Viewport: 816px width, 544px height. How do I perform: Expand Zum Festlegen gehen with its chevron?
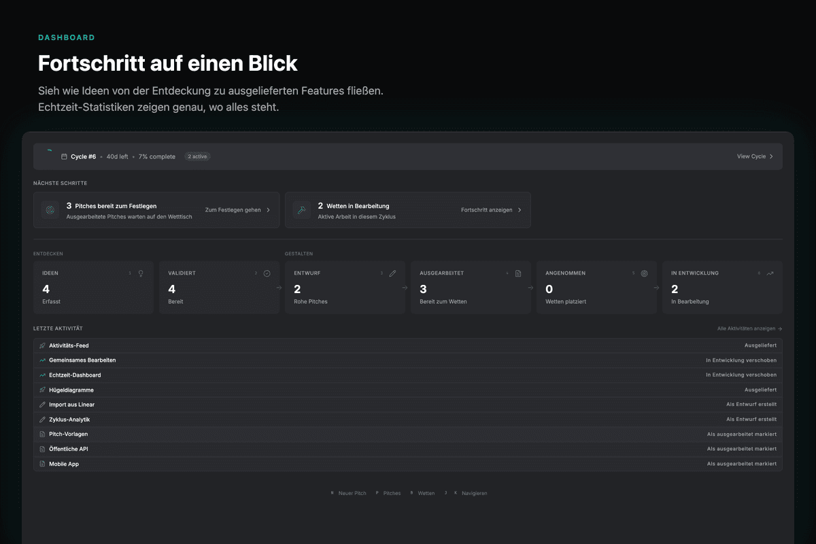[x=268, y=209]
